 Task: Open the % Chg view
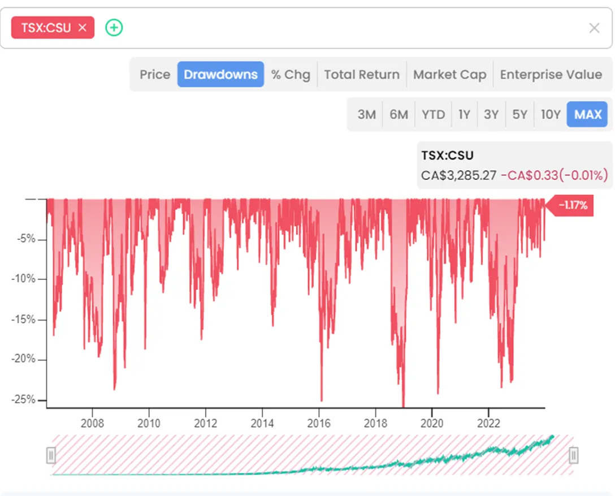point(291,75)
